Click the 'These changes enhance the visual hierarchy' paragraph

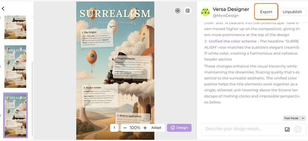pyautogui.click(x=252, y=84)
